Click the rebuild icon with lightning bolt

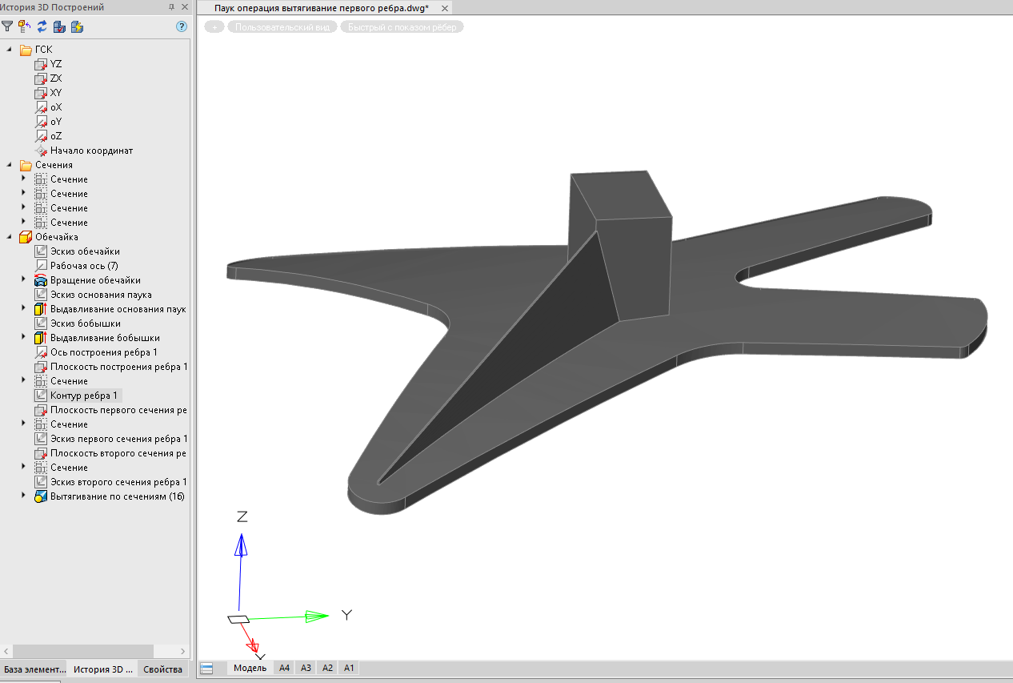[x=77, y=26]
